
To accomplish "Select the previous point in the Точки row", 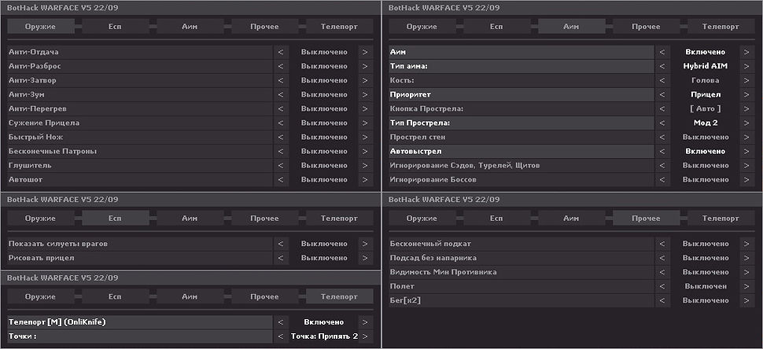I will (x=280, y=336).
